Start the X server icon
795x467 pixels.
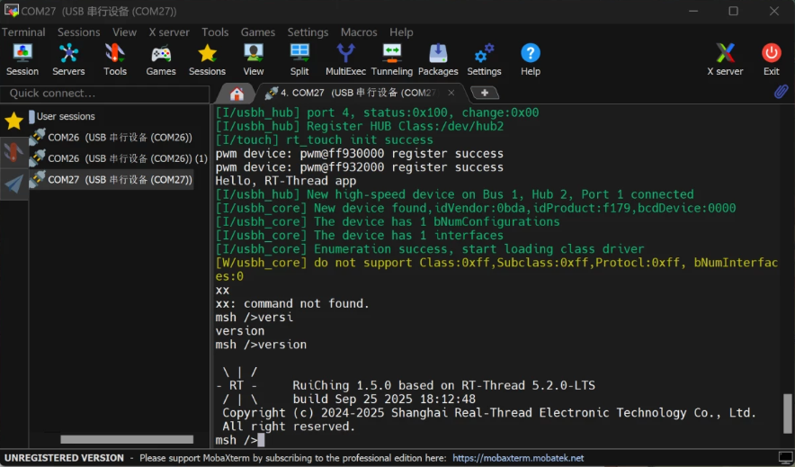(725, 59)
